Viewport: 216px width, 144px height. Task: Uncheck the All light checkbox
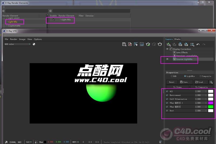[x=167, y=91]
